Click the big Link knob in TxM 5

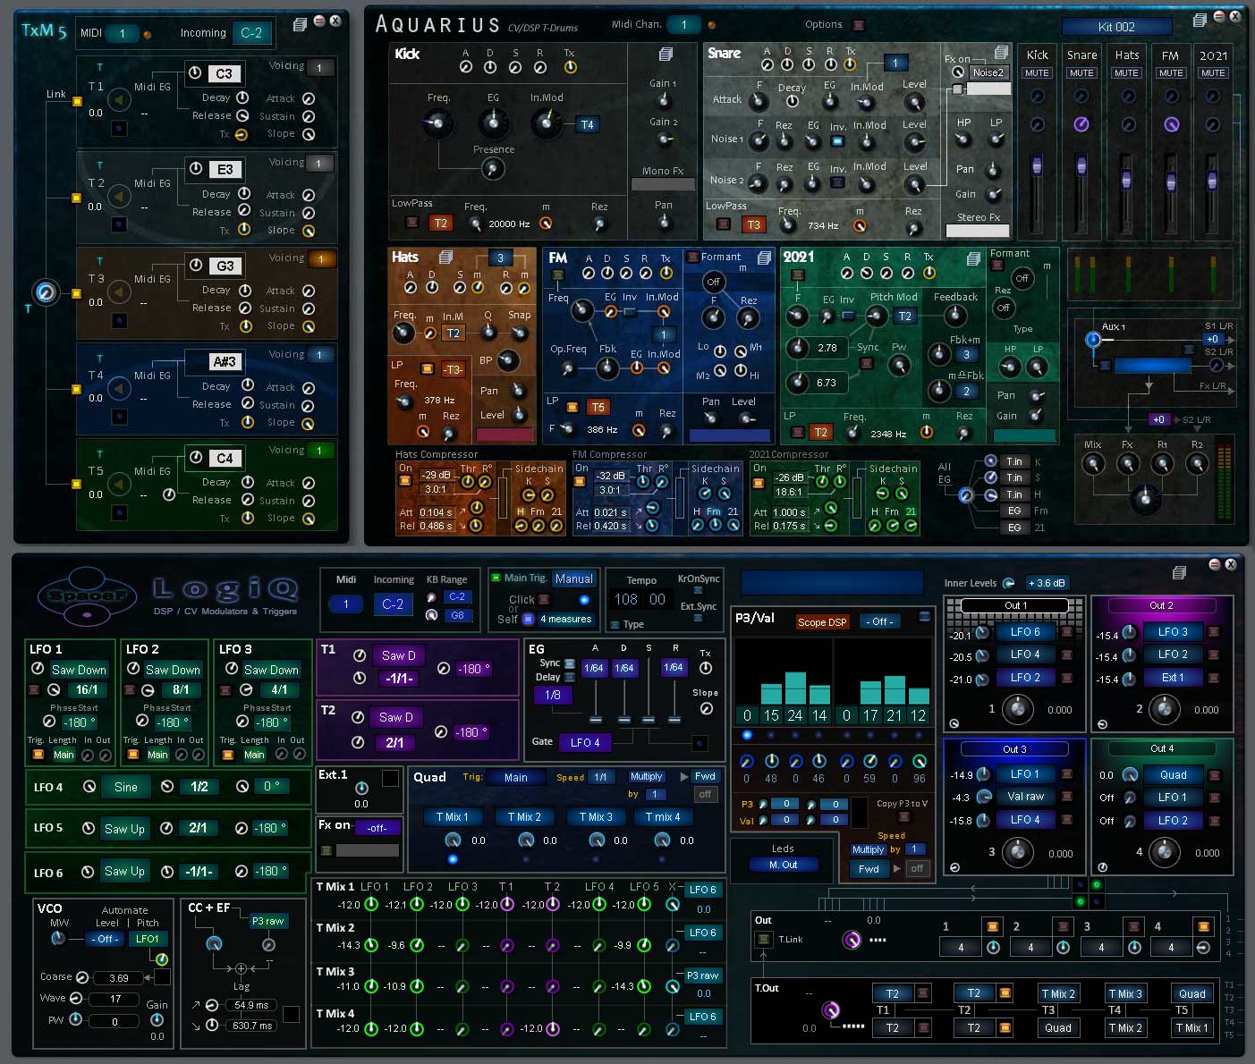[46, 291]
